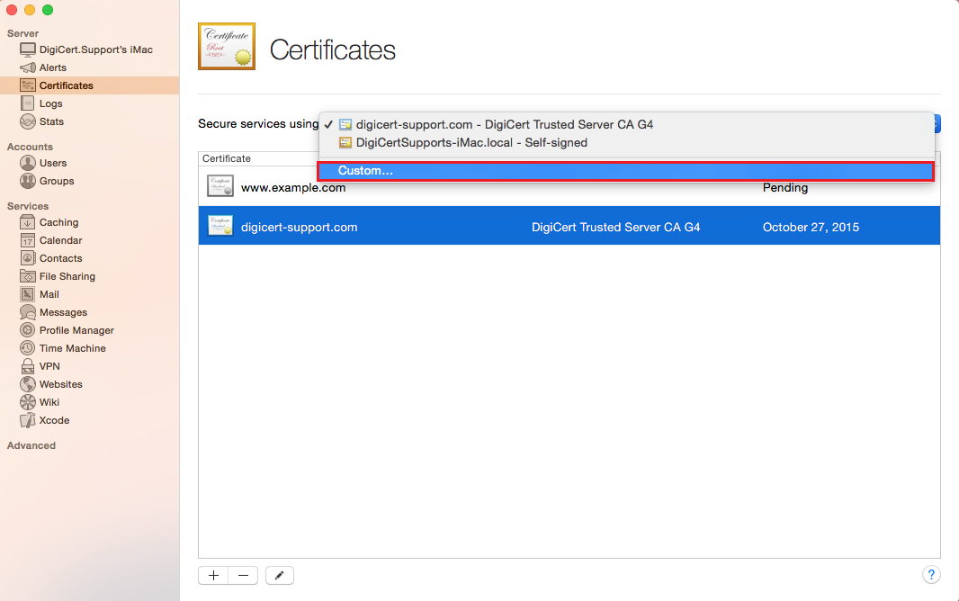
Task: Open the Xcode service
Action: 54,420
